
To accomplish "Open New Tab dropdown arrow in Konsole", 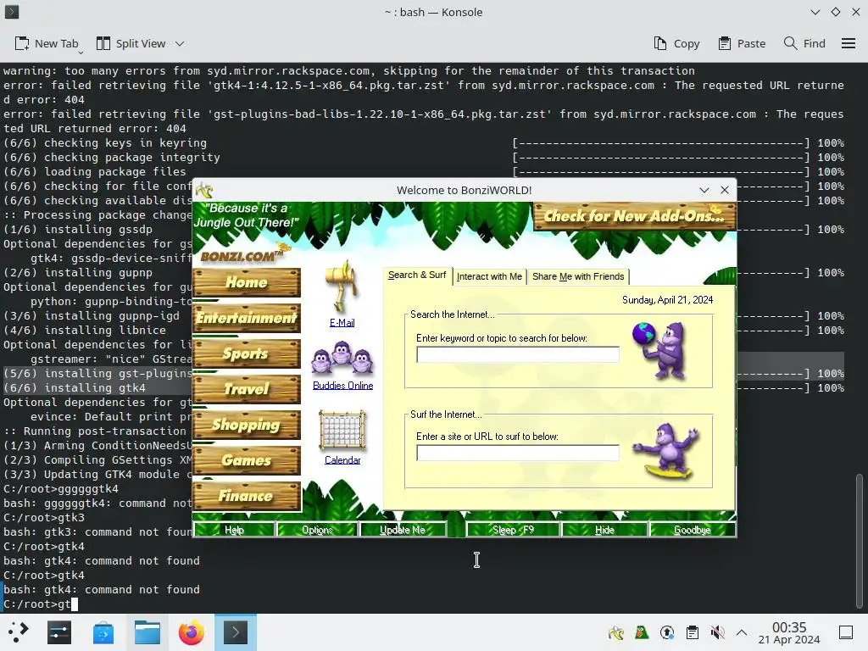I will (x=81, y=53).
